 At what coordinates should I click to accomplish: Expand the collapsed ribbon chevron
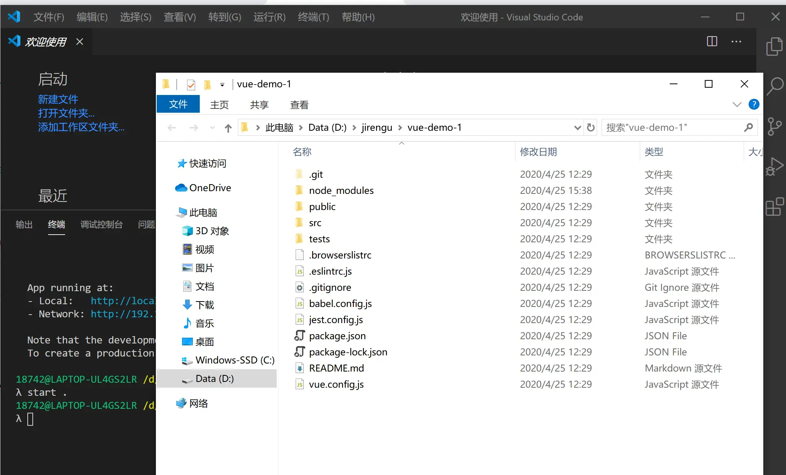[x=737, y=104]
